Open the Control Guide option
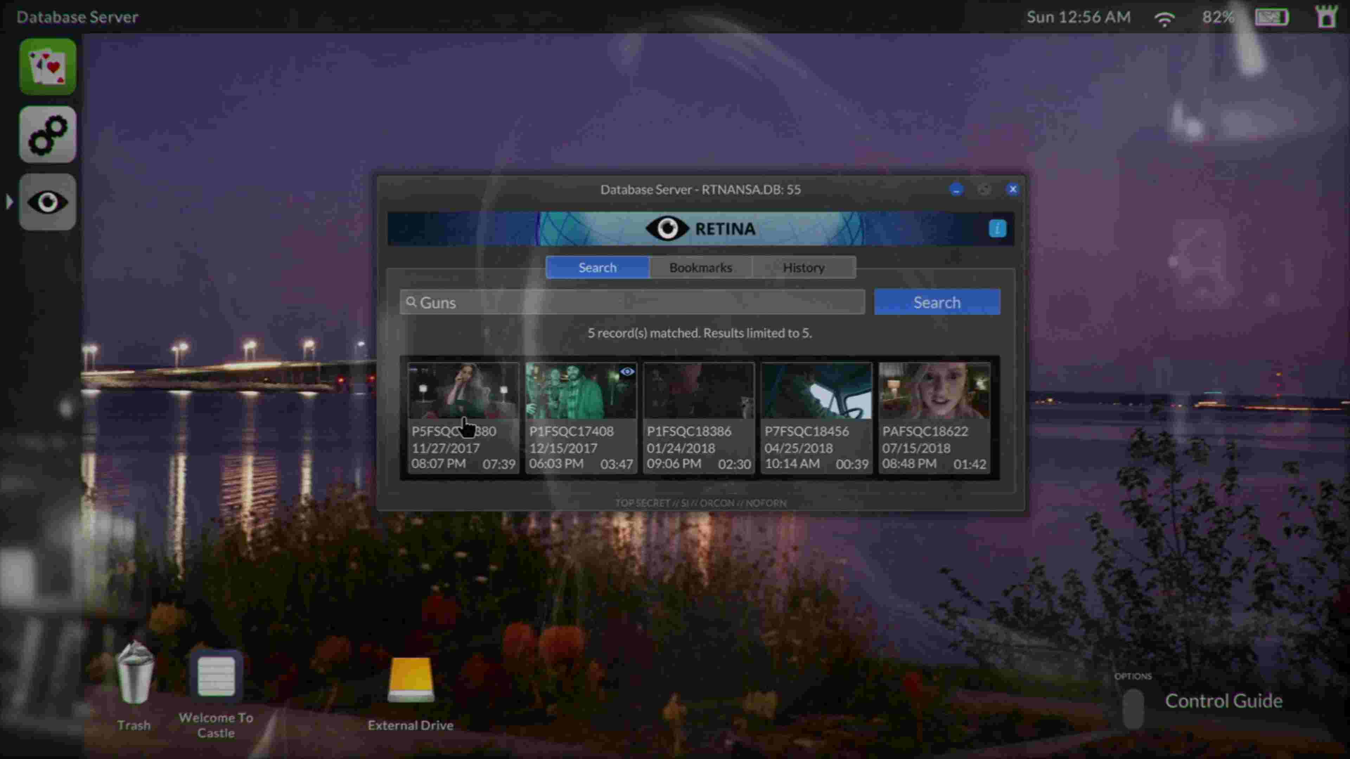Image resolution: width=1350 pixels, height=759 pixels. (x=1224, y=701)
